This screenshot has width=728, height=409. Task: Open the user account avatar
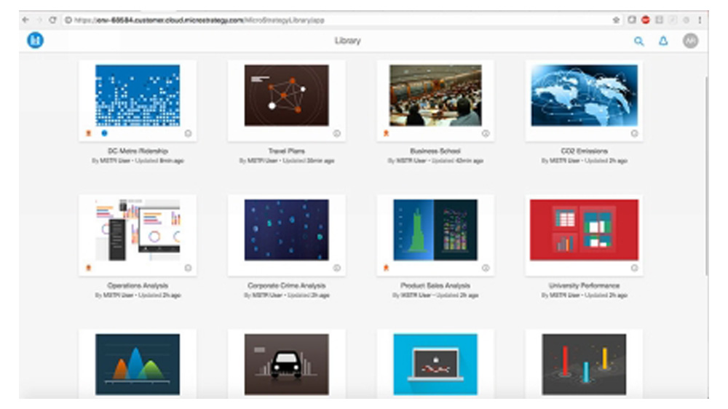coord(690,41)
